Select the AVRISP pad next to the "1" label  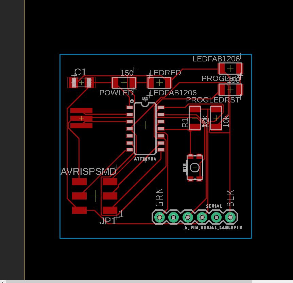click(110, 210)
